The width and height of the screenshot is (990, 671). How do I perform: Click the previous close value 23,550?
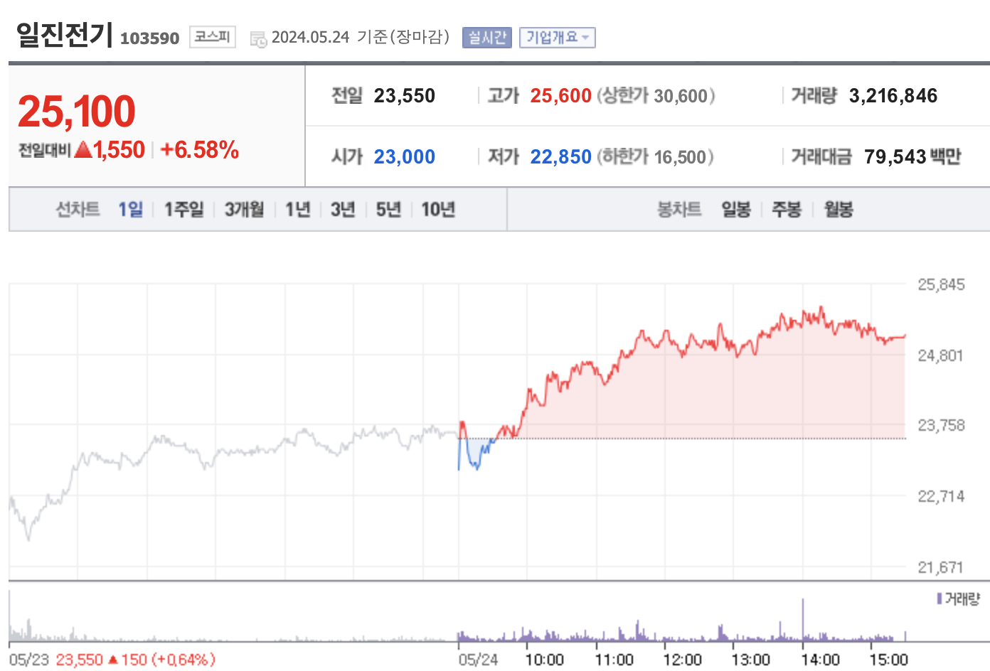404,95
